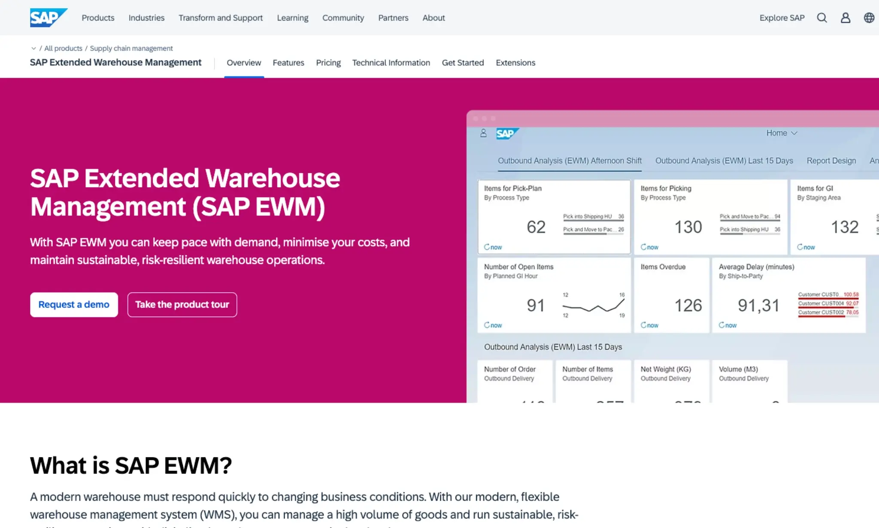Screen dimensions: 879x528
Task: Refresh the Items for Picking tile via now icon
Action: [649, 247]
